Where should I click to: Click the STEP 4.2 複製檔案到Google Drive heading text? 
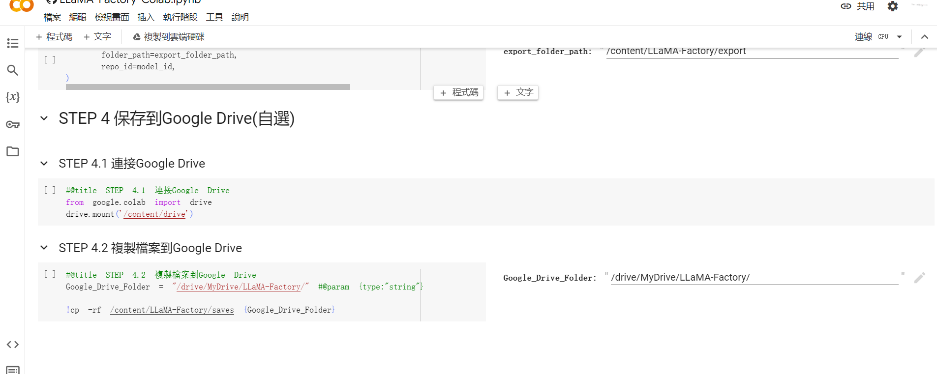click(x=150, y=248)
